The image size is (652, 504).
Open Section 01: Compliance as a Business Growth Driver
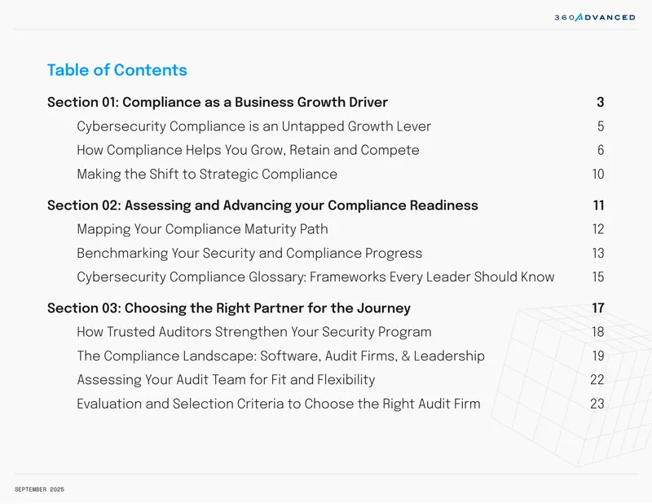click(218, 103)
